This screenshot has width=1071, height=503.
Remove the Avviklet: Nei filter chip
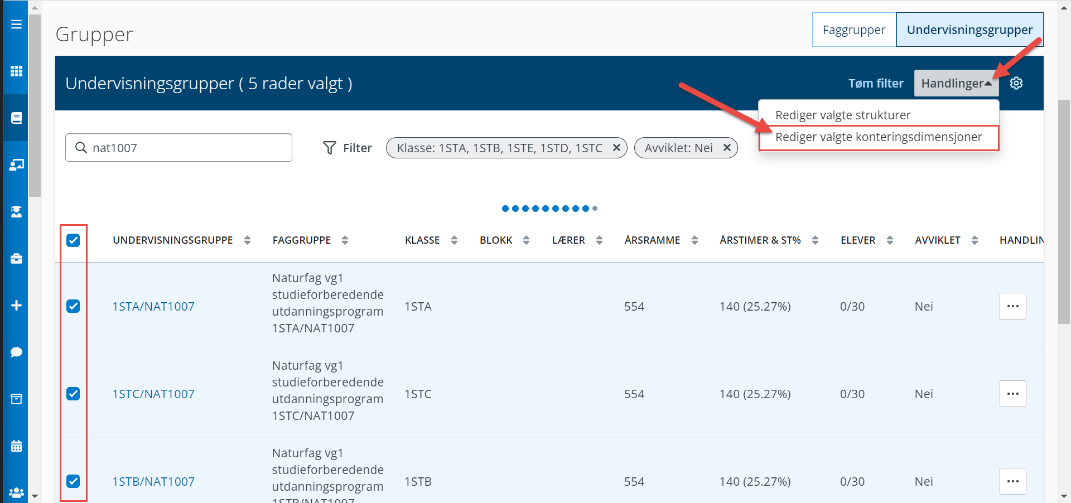coord(727,147)
